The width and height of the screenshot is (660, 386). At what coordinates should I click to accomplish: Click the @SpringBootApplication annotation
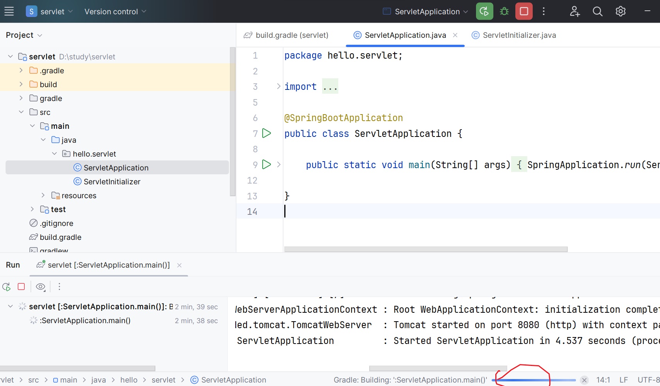pyautogui.click(x=343, y=118)
